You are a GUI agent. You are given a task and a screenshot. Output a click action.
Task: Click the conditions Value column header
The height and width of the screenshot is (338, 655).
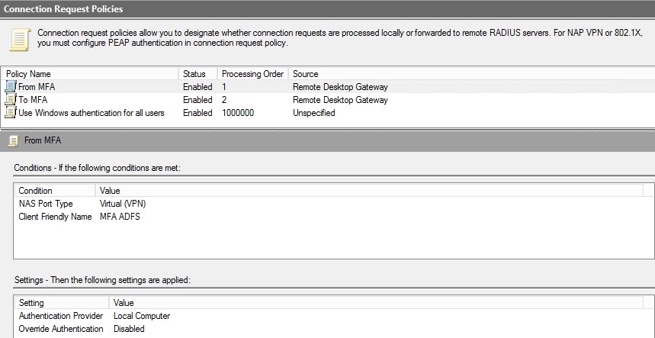click(x=369, y=191)
